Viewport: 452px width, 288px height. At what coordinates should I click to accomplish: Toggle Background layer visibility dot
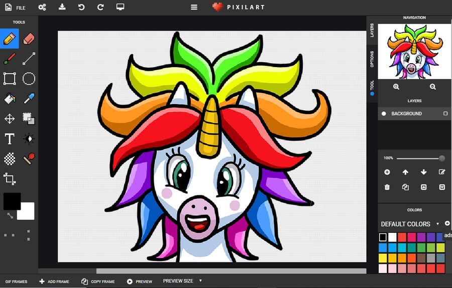tap(384, 114)
